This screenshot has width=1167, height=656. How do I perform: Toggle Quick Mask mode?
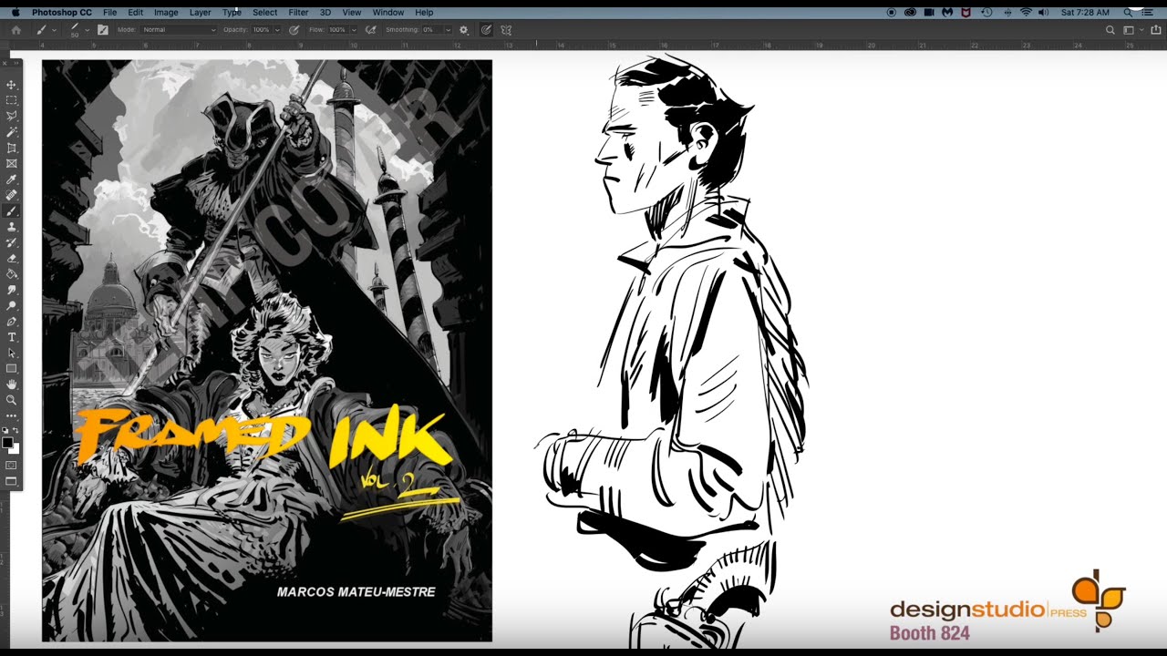pos(12,466)
